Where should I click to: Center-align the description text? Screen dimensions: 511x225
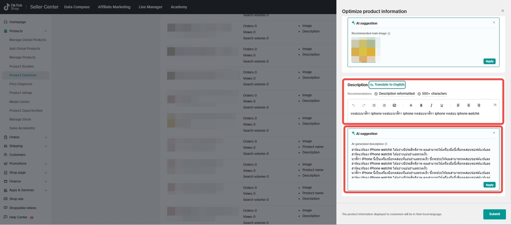point(468,105)
